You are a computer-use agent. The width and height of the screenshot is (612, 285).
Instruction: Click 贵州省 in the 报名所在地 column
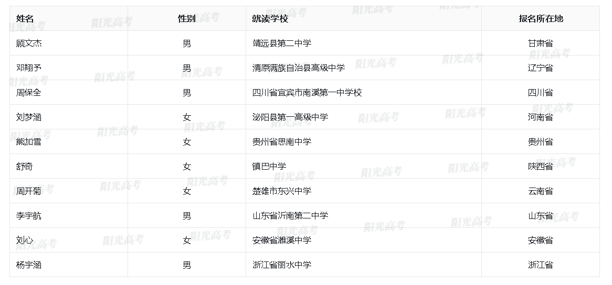point(541,142)
